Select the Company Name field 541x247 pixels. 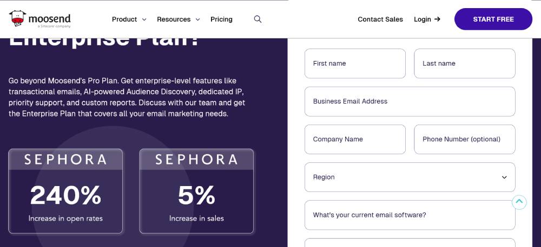pyautogui.click(x=355, y=139)
